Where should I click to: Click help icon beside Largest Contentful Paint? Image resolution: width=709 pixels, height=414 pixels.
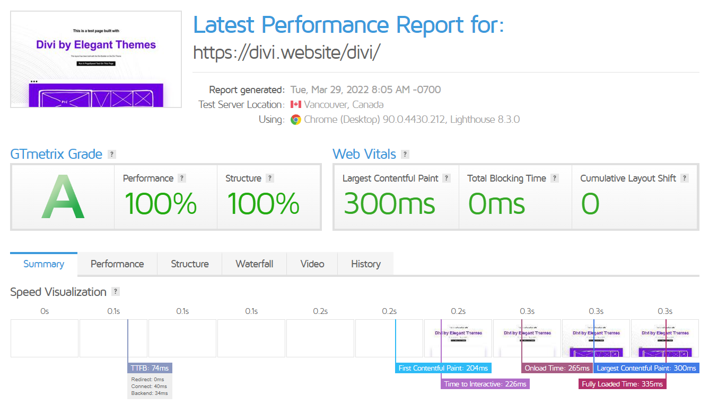[x=447, y=178]
